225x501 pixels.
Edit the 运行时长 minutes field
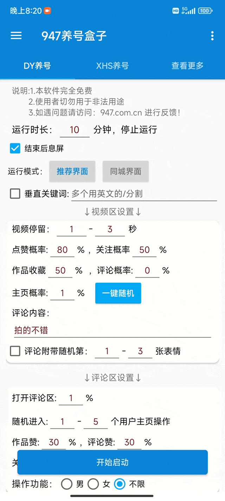point(75,130)
